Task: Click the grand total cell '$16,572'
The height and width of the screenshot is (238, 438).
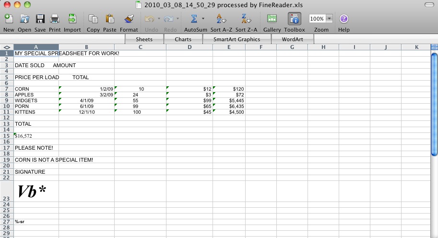Action: point(36,136)
